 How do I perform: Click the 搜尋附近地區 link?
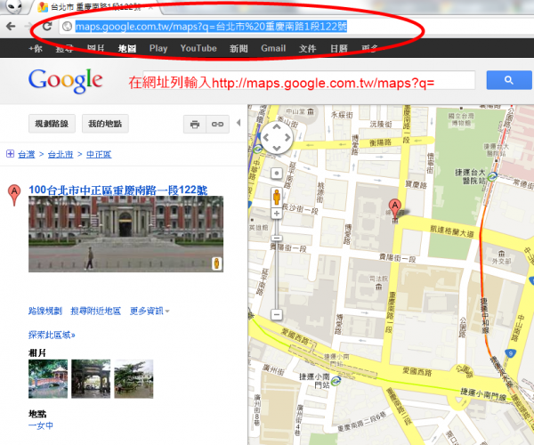pos(95,311)
